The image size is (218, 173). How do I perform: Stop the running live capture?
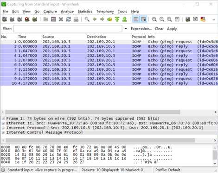click(27, 19)
